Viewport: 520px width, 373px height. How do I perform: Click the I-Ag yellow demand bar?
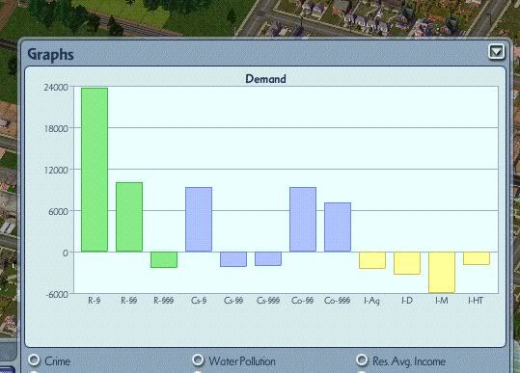(x=372, y=260)
